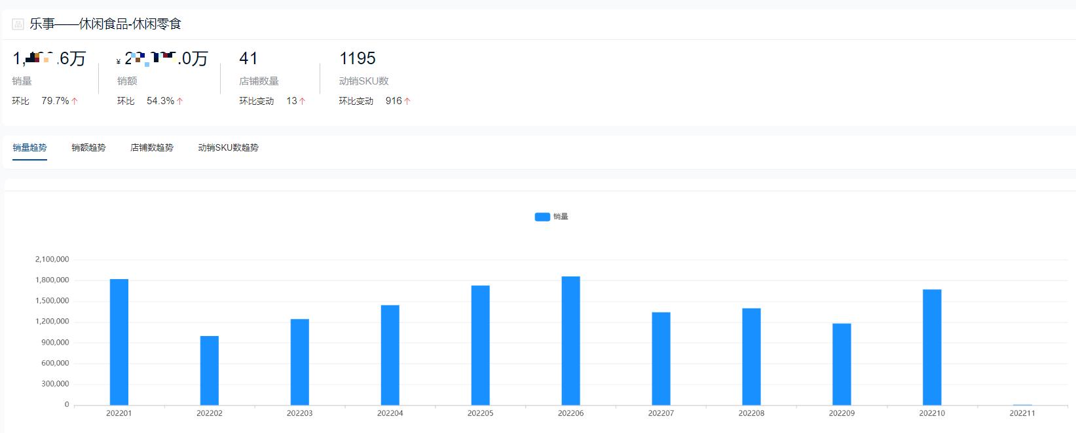This screenshot has height=433, width=1076.
Task: Click the 202209 x-axis label
Action: click(842, 413)
